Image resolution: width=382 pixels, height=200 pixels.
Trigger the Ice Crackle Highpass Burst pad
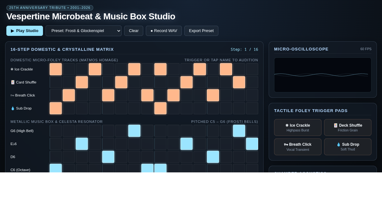[298, 128]
